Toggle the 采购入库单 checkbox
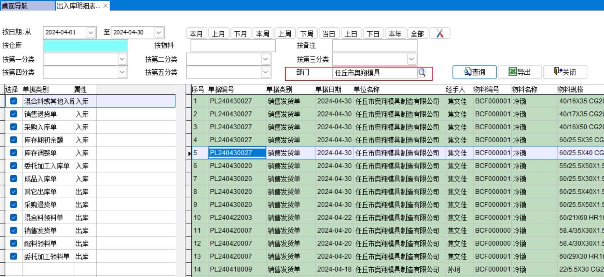Image resolution: width=604 pixels, height=277 pixels. [14, 127]
